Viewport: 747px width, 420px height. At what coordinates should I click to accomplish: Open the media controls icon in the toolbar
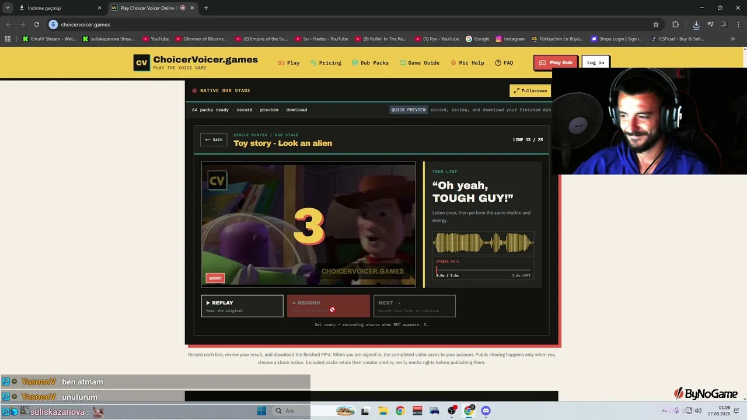[710, 24]
